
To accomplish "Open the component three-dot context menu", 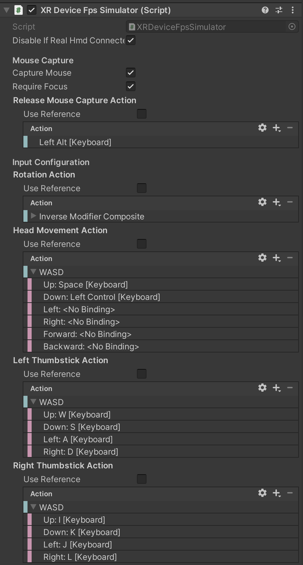I will pos(293,10).
